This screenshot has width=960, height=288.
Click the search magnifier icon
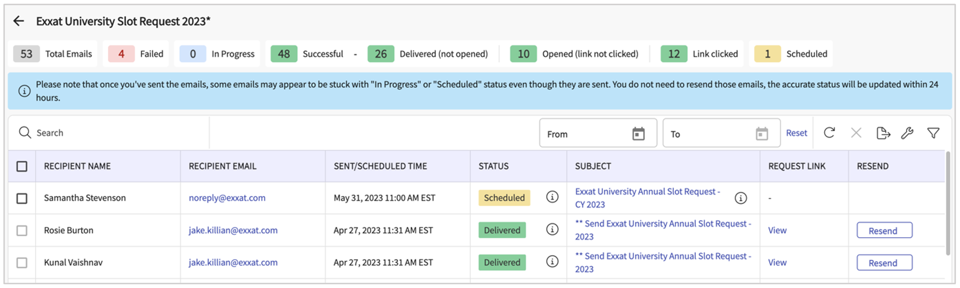(25, 133)
